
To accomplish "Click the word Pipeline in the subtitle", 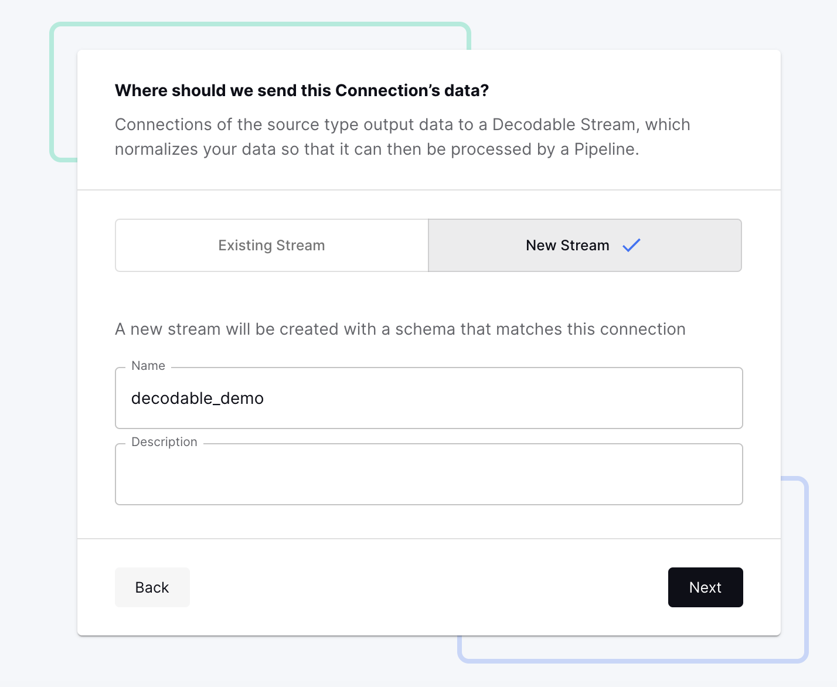I will [604, 149].
